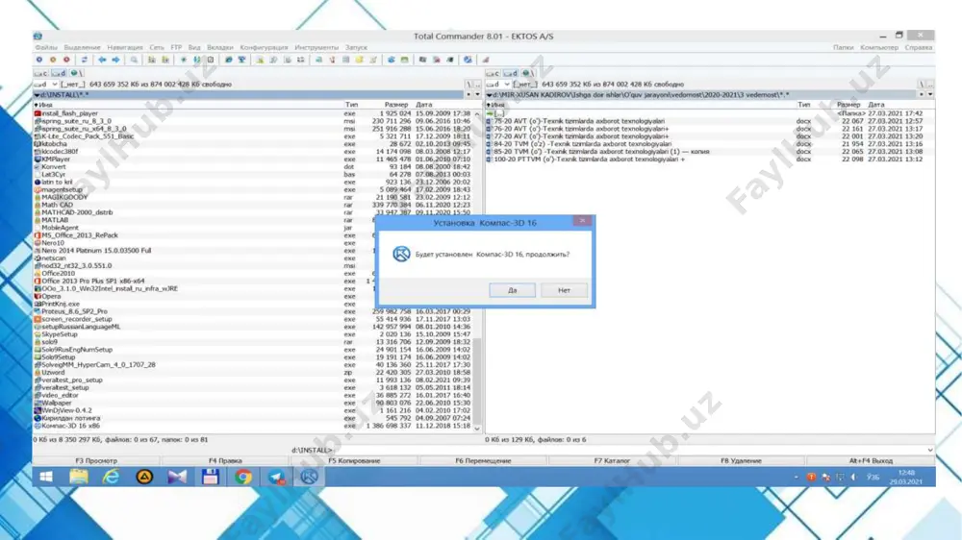Open the Навигация menu
Viewport: 962px width, 540px height.
124,47
